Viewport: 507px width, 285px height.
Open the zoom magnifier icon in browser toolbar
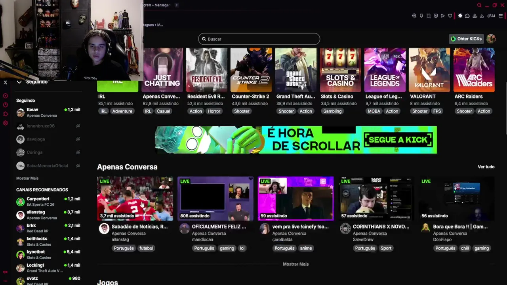tap(414, 16)
